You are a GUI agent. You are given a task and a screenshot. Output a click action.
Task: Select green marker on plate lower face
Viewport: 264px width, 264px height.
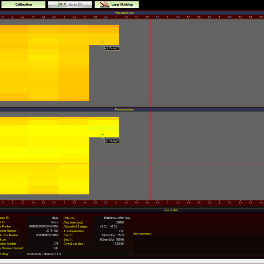103,136
